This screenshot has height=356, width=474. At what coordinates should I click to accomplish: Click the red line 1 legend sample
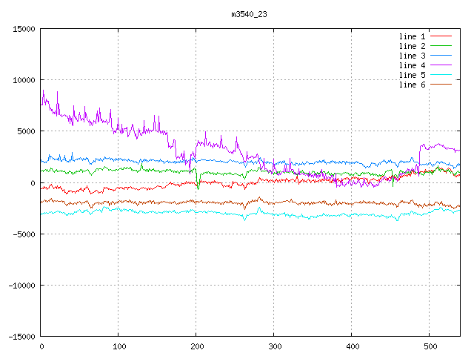(441, 36)
